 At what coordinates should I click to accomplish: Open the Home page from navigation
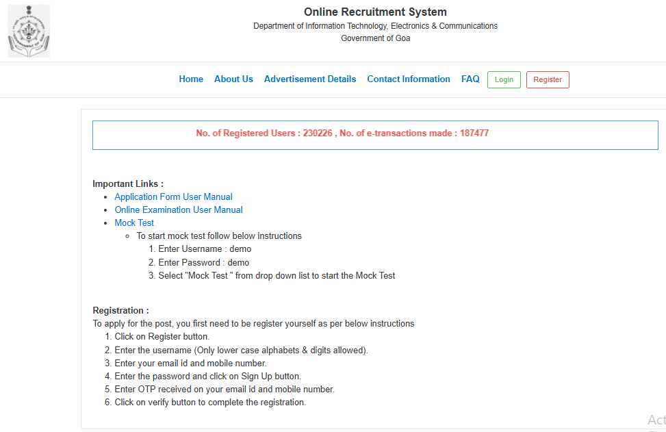191,79
